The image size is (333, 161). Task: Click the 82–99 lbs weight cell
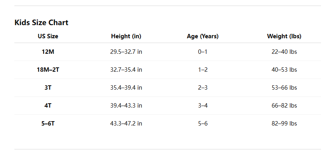point(284,124)
